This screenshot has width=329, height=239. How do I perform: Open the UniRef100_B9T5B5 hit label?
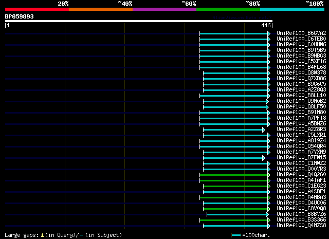(x=301, y=50)
